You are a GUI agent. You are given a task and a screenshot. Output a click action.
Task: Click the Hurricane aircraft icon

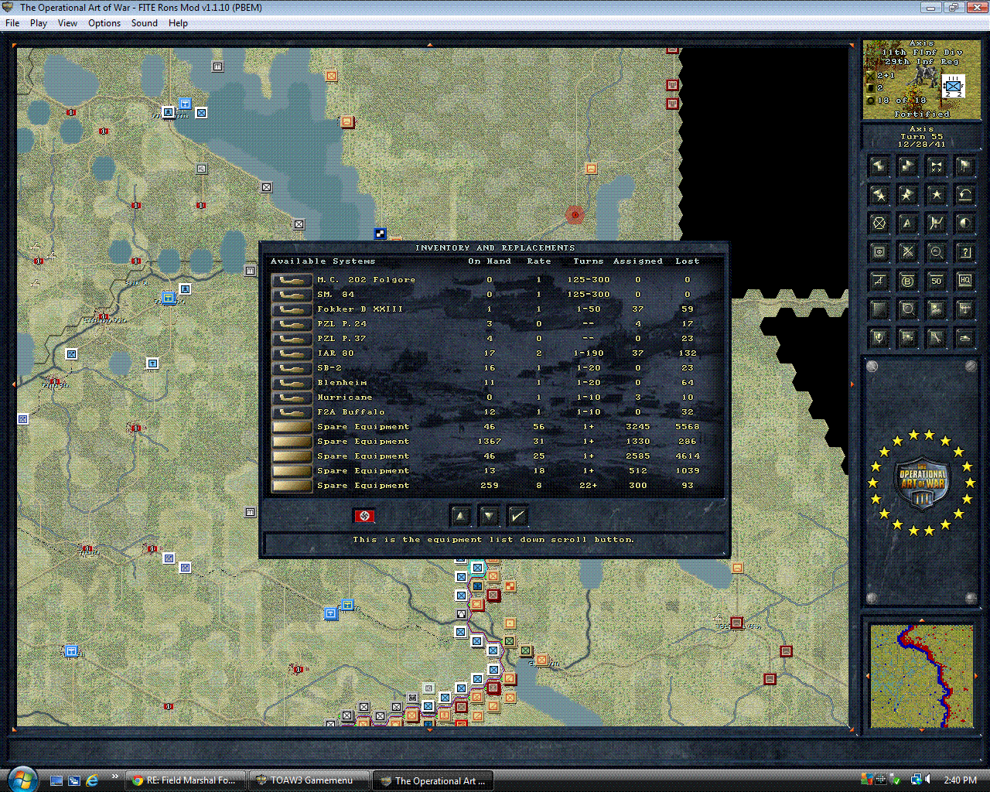click(x=292, y=398)
